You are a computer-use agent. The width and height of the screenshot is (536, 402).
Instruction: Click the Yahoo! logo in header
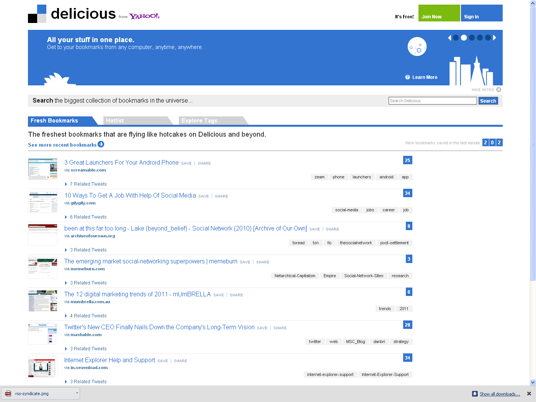[144, 16]
